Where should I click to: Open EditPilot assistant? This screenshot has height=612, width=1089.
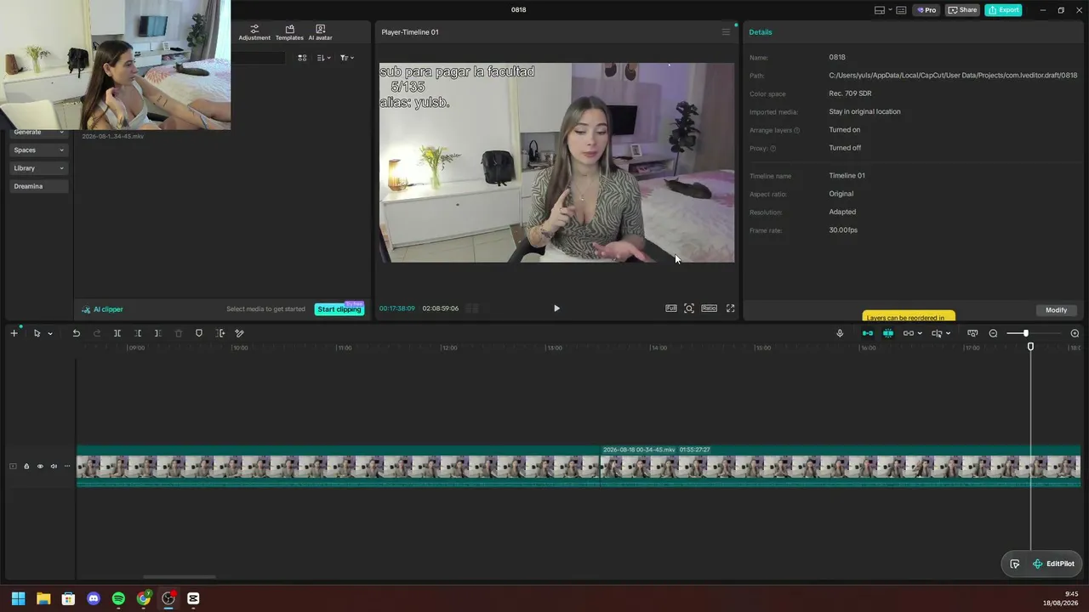(x=1053, y=564)
